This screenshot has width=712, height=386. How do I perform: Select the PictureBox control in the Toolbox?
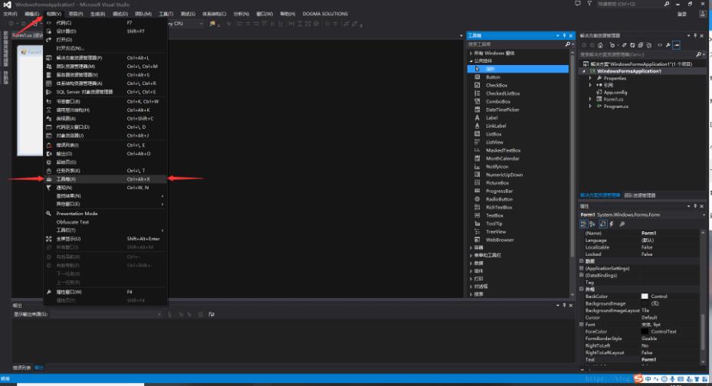(x=497, y=183)
